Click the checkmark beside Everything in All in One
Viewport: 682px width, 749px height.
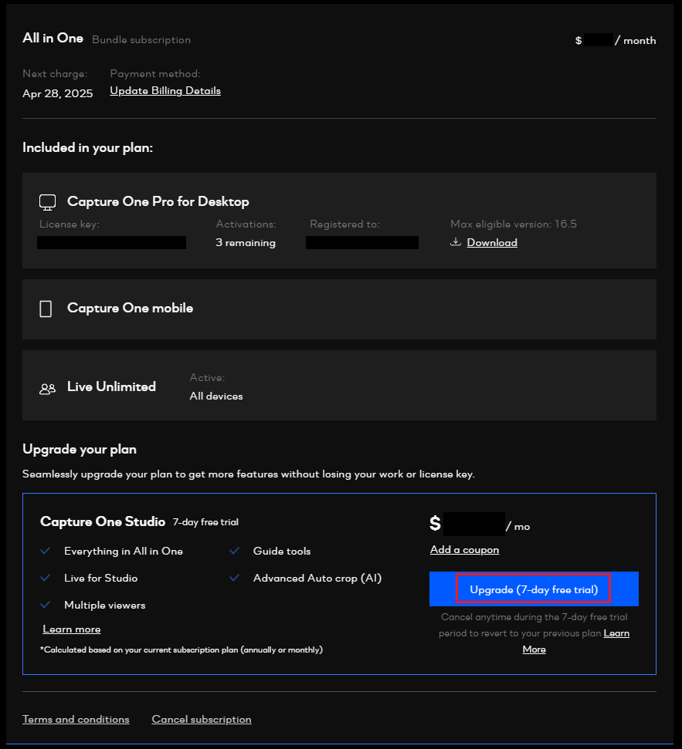(x=46, y=551)
